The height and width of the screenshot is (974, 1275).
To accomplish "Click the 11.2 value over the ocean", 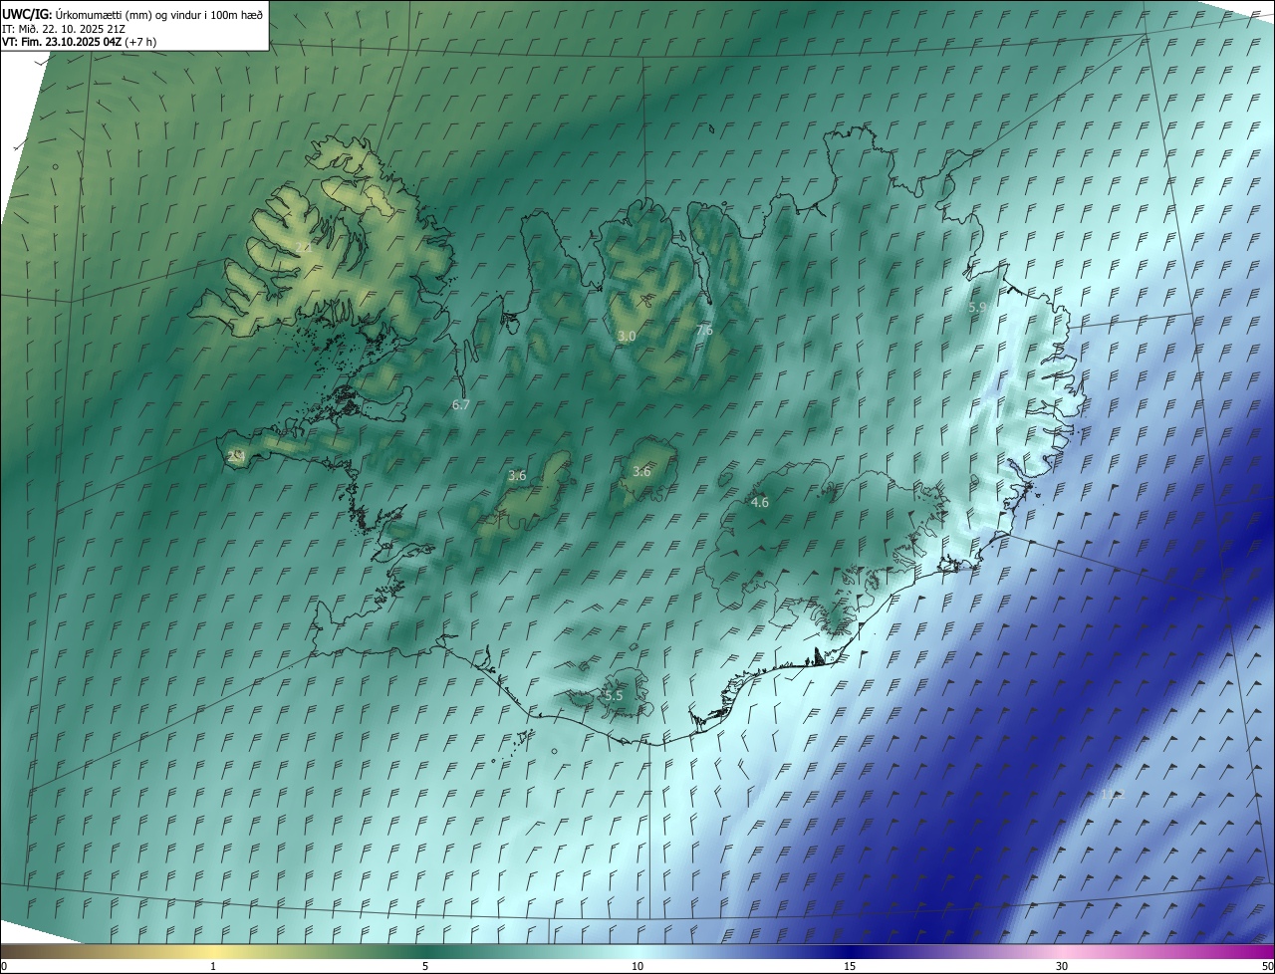I will (x=1112, y=794).
